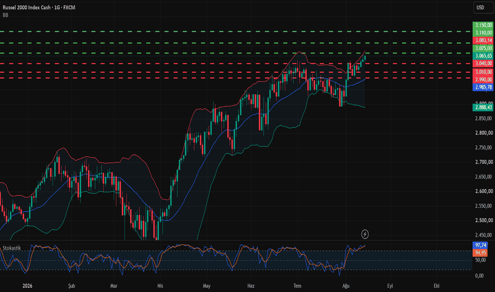495x292 pixels.
Task: Click the 2.750,00 axis price
Action: [484, 148]
